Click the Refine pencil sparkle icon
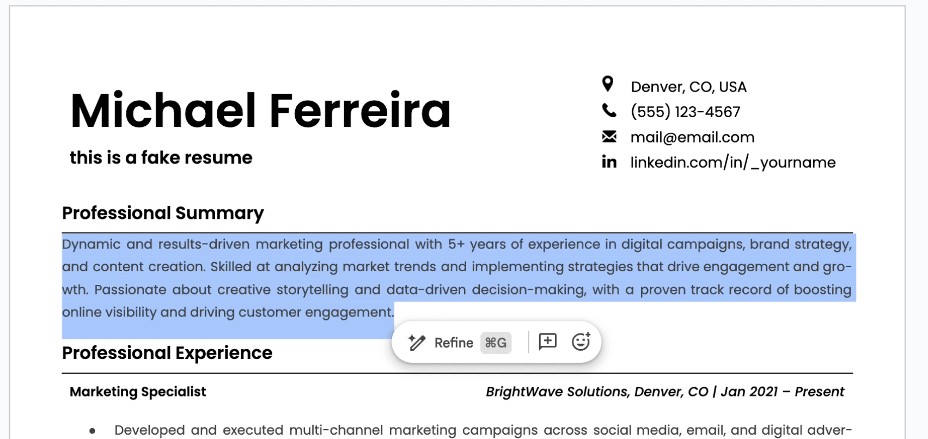The height and width of the screenshot is (439, 928). point(417,342)
